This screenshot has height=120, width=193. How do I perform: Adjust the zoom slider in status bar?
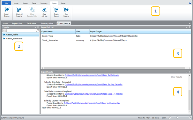(x=177, y=118)
